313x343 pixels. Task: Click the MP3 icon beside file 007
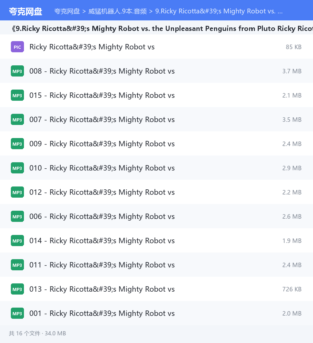click(17, 120)
